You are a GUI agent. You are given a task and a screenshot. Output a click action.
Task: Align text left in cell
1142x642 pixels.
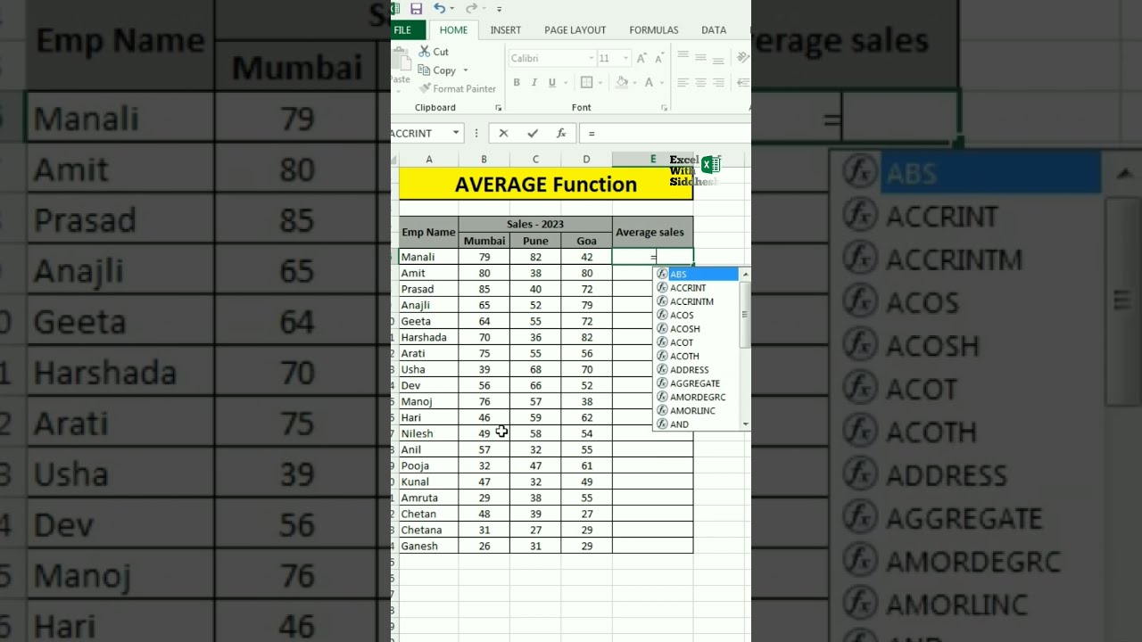click(683, 83)
